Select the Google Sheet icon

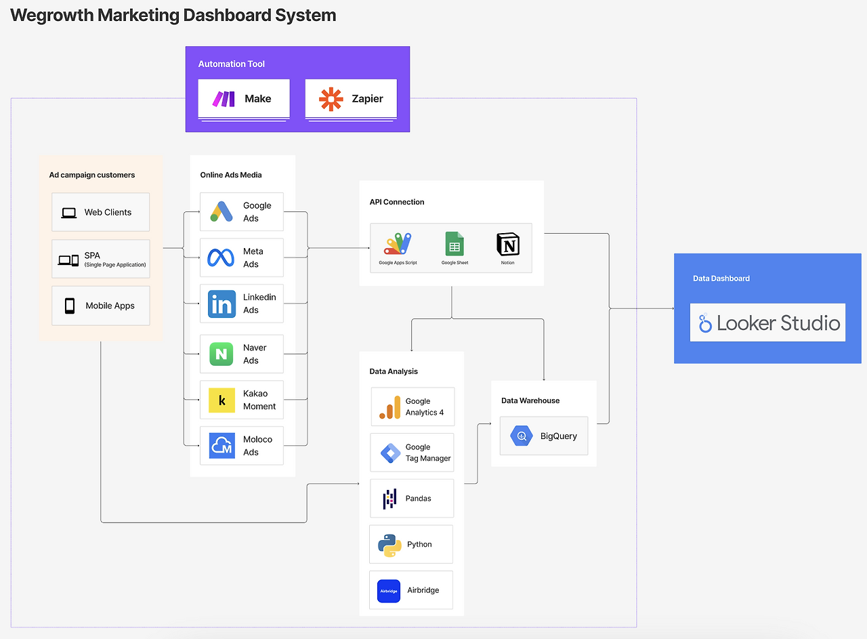(x=454, y=244)
